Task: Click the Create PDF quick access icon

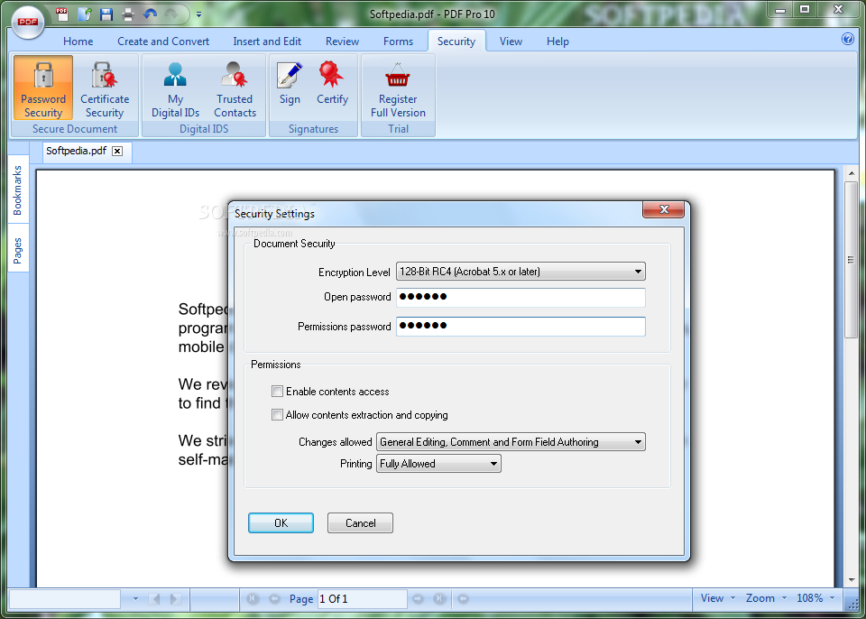Action: click(x=62, y=14)
